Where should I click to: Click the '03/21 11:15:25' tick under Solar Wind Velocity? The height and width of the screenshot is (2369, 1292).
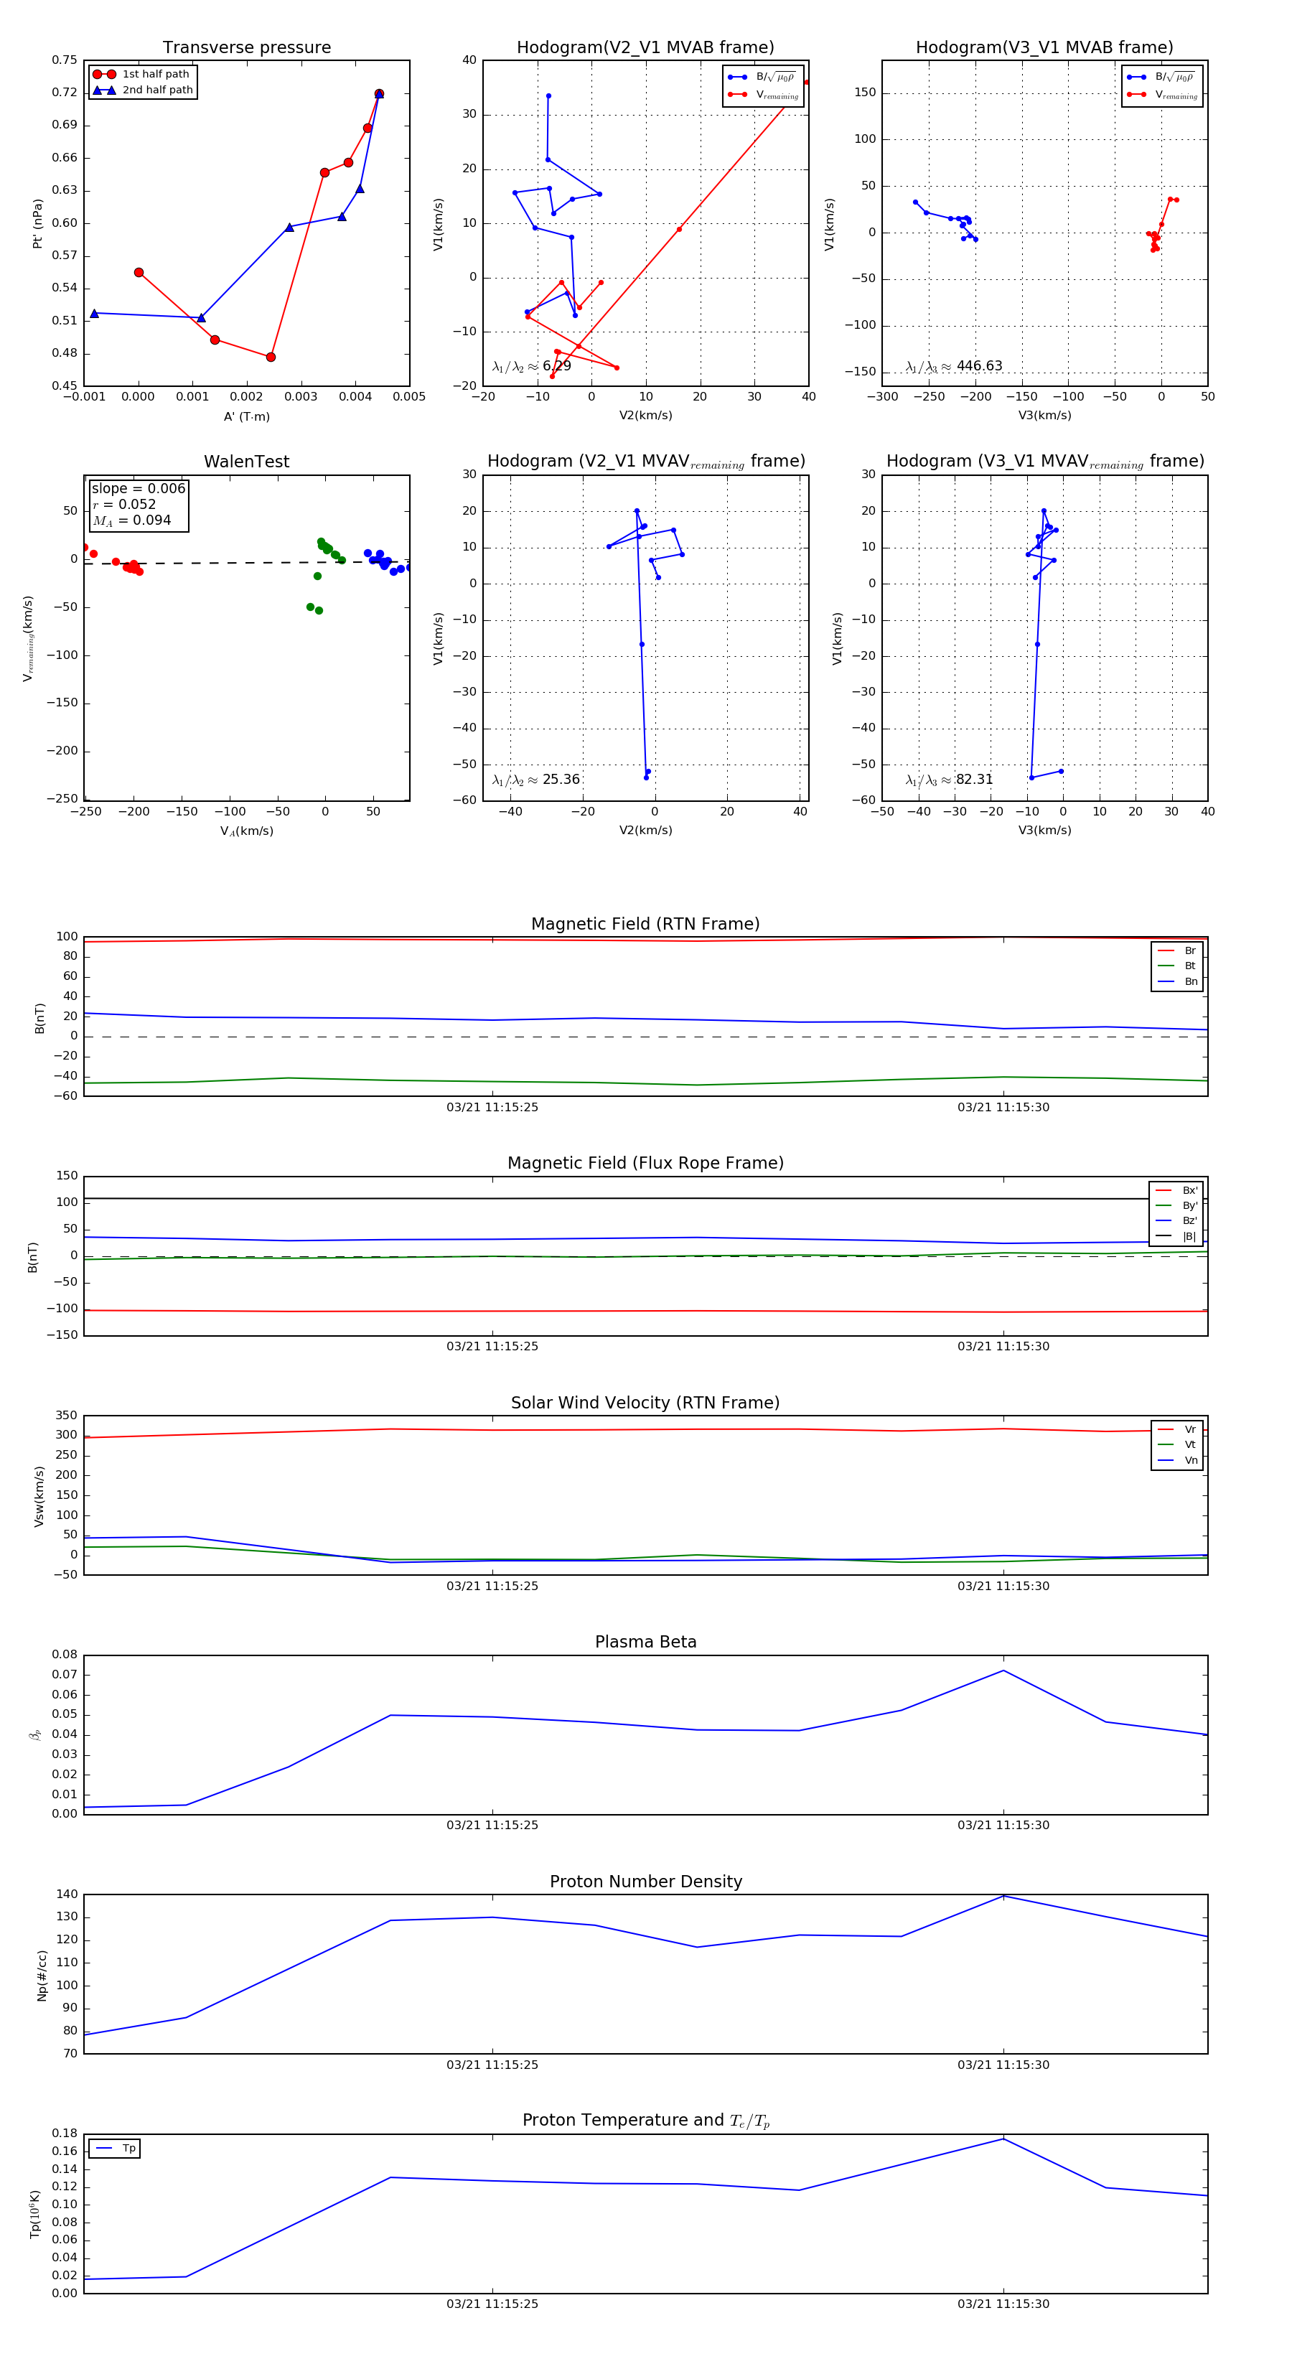pyautogui.click(x=492, y=1587)
